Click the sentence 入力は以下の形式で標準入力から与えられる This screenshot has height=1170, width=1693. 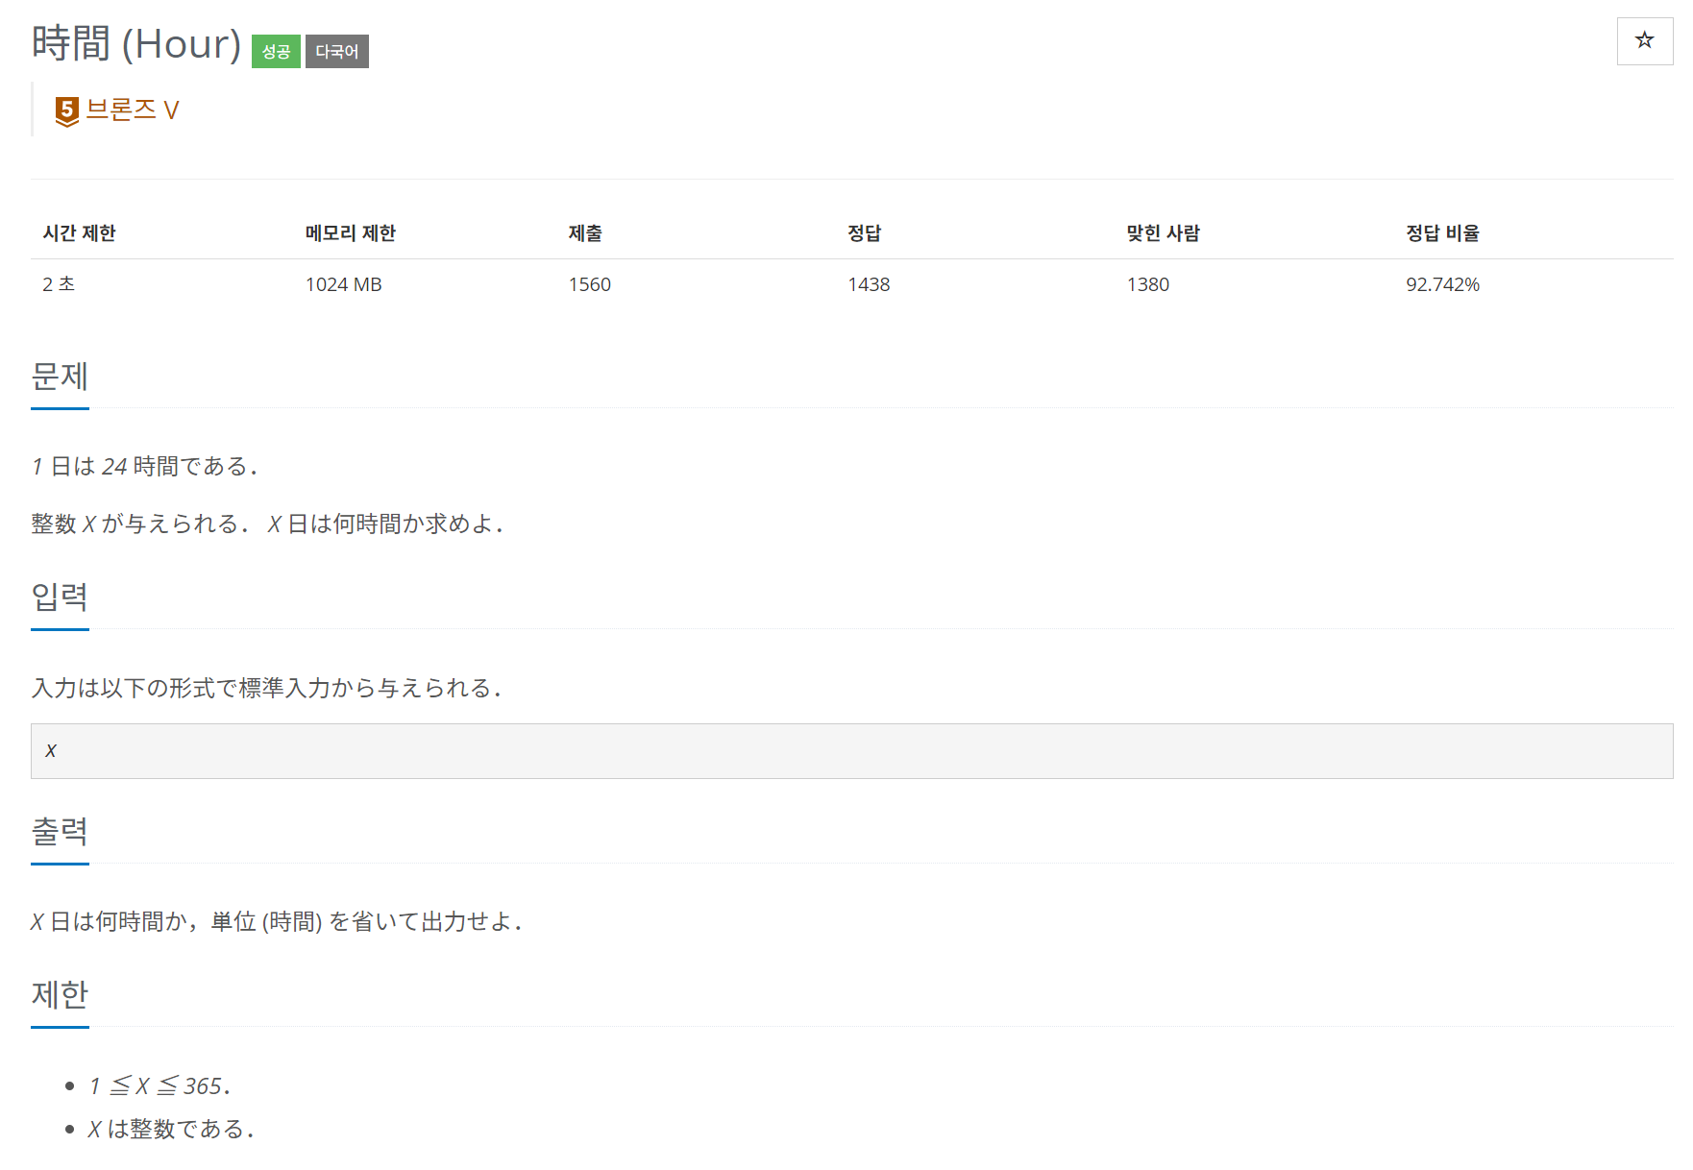pos(266,689)
